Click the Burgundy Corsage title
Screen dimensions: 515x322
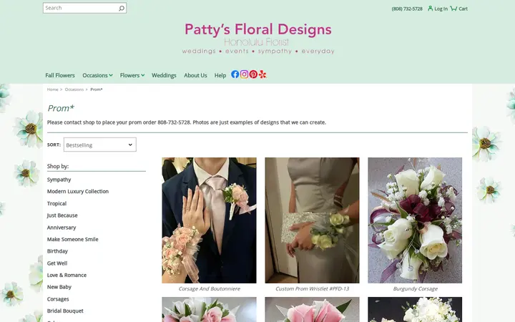(415, 289)
